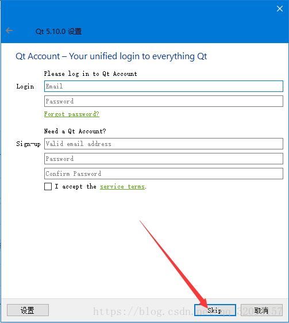Viewport: 289px width, 323px height.
Task: Open the service terms link
Action: pyautogui.click(x=122, y=187)
